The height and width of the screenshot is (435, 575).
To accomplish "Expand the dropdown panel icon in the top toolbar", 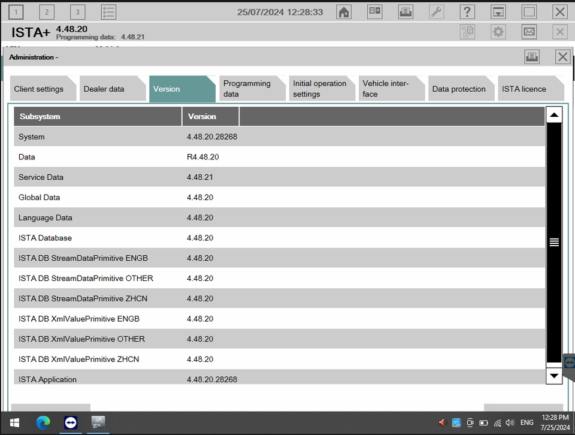I will pyautogui.click(x=498, y=12).
